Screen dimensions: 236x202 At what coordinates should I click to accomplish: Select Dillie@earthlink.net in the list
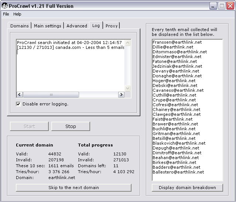point(173,47)
